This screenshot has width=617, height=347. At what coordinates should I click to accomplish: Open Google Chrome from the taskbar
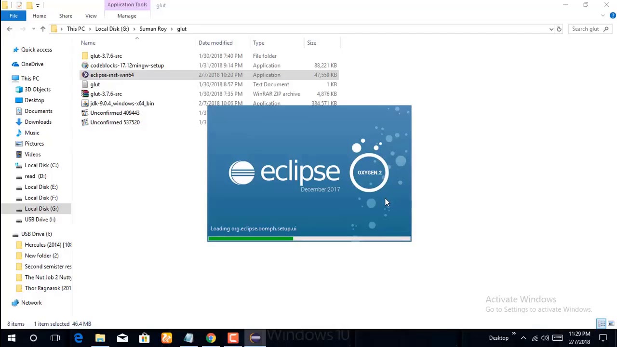click(211, 338)
